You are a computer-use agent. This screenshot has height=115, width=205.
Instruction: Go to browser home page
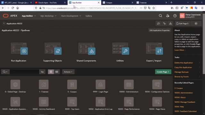pos(18,8)
